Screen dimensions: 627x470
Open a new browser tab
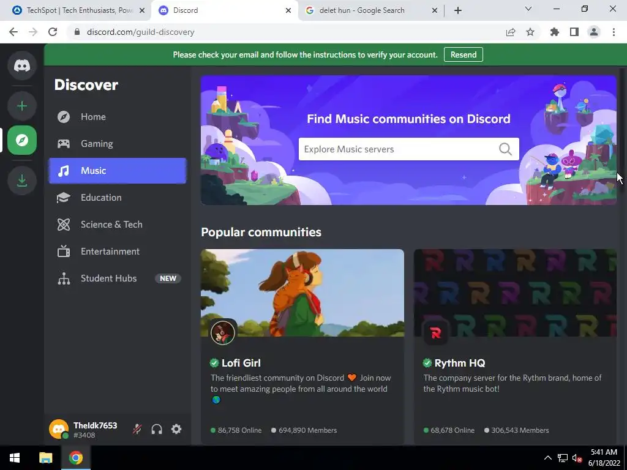tap(458, 10)
